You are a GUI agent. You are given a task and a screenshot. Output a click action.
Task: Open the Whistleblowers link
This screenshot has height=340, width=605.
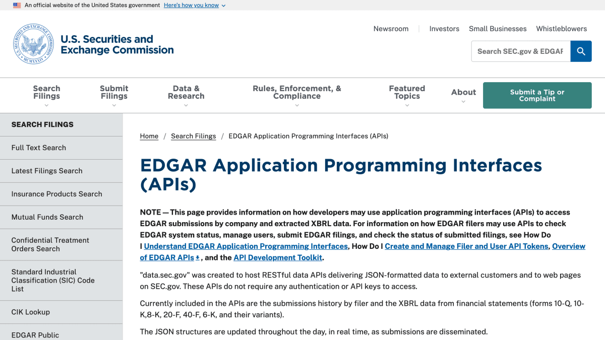click(561, 29)
